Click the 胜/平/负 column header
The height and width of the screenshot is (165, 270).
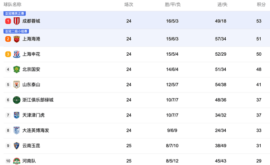coord(173,5)
